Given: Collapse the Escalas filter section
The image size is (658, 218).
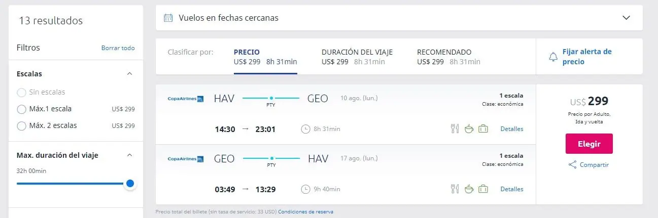Looking at the screenshot, I should (129, 74).
